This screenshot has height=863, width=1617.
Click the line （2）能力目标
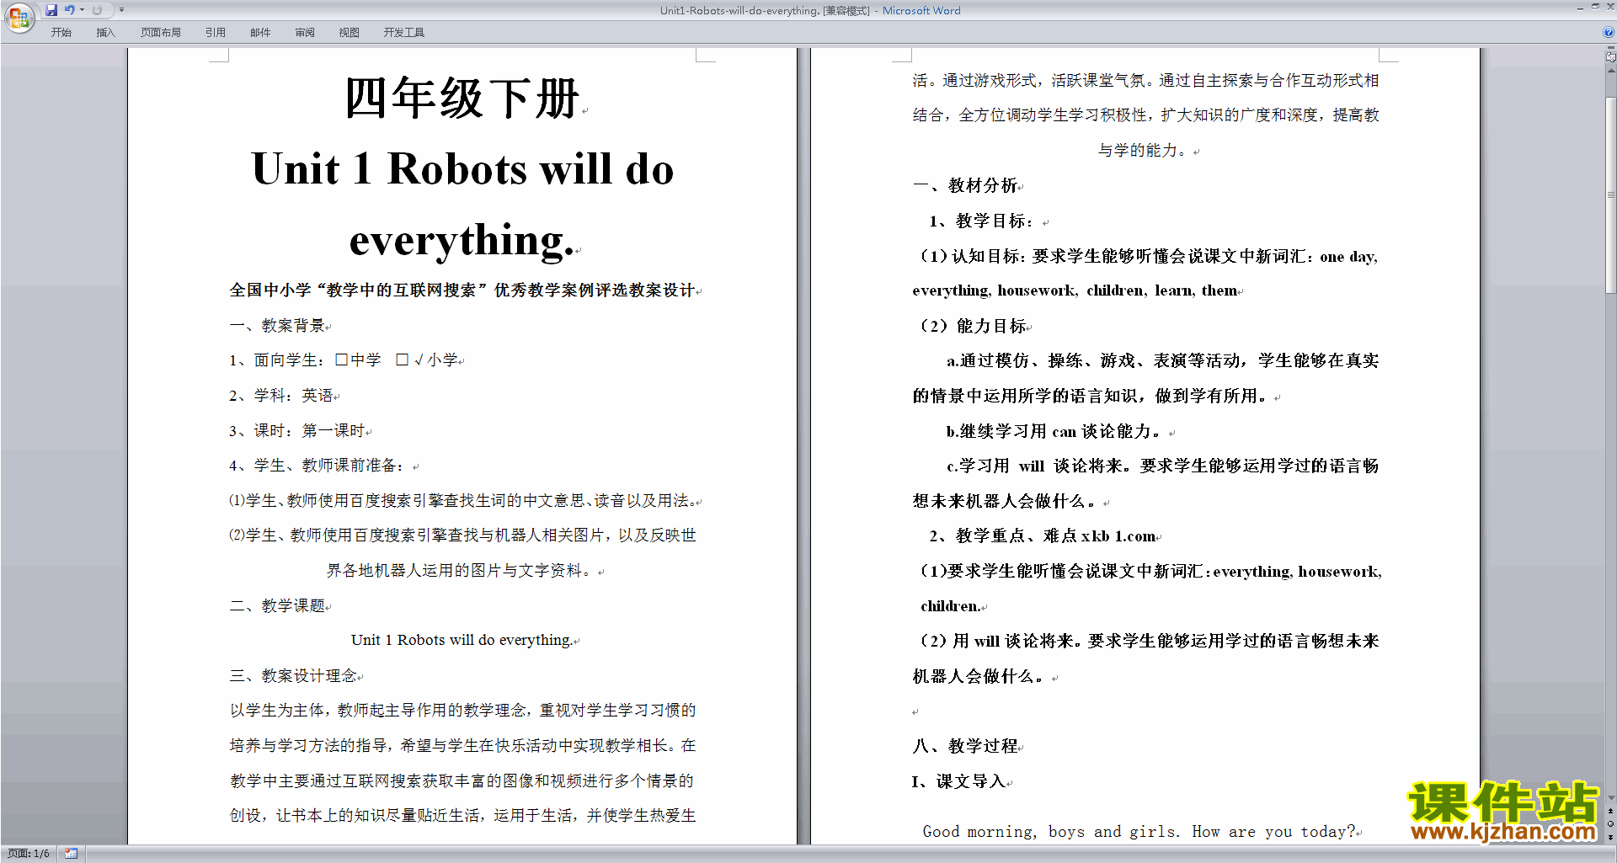pos(973,326)
